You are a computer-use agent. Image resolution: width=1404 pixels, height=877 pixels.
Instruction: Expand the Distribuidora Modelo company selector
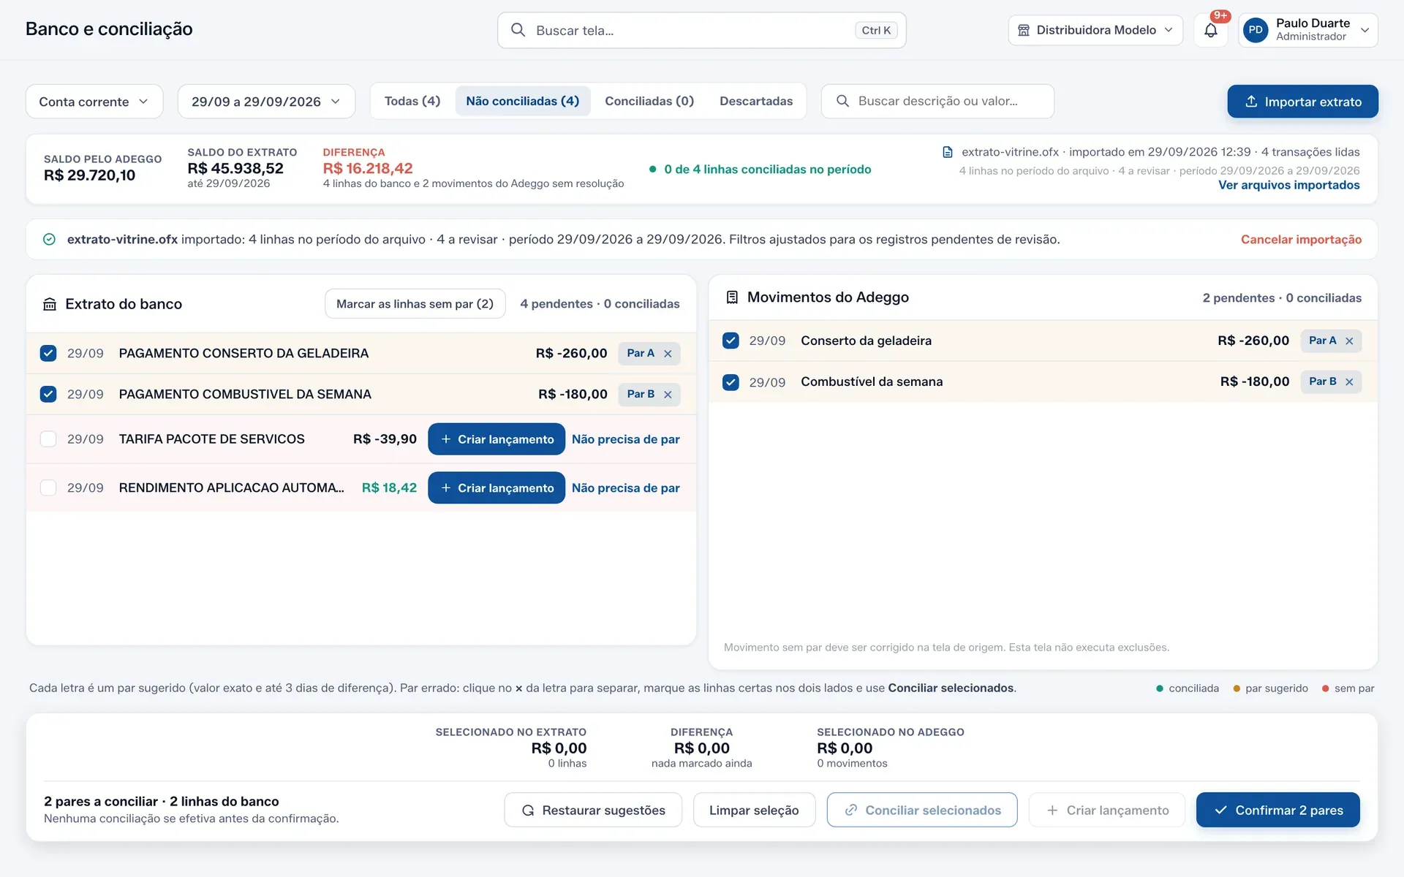(1095, 30)
